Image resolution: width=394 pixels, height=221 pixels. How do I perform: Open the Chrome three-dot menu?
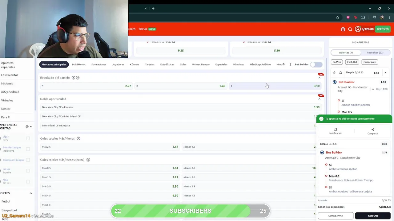pos(389,17)
